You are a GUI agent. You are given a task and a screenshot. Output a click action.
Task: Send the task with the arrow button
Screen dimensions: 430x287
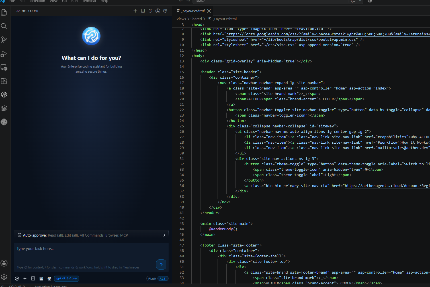click(x=161, y=264)
